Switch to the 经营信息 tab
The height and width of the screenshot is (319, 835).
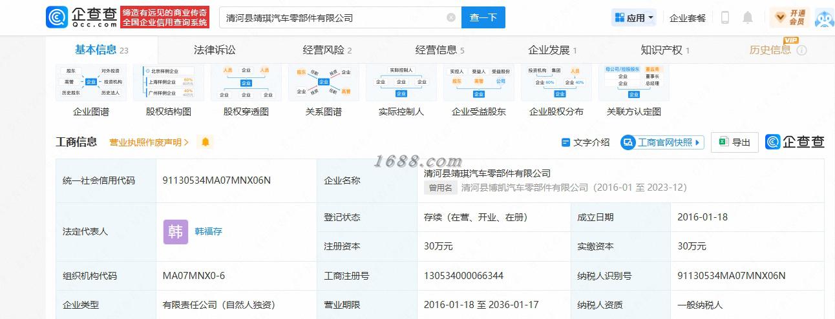coord(439,50)
